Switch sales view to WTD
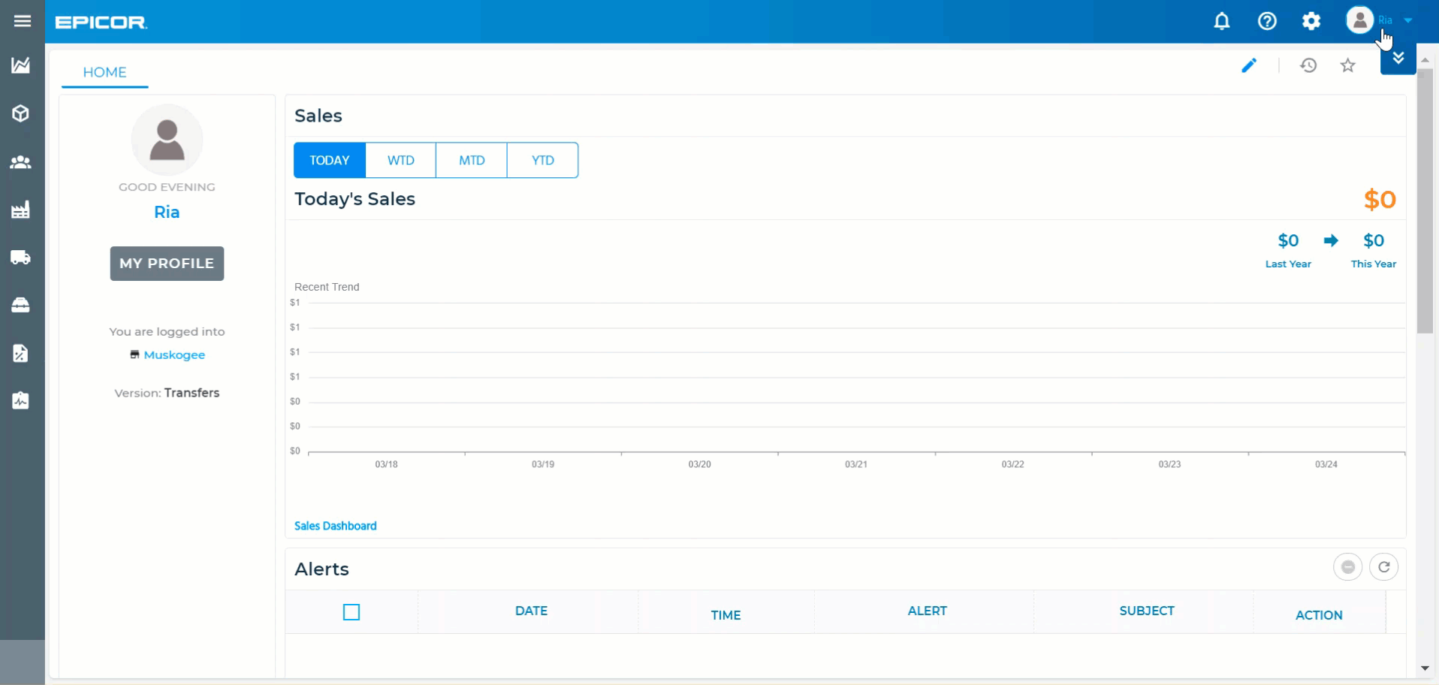 [400, 160]
